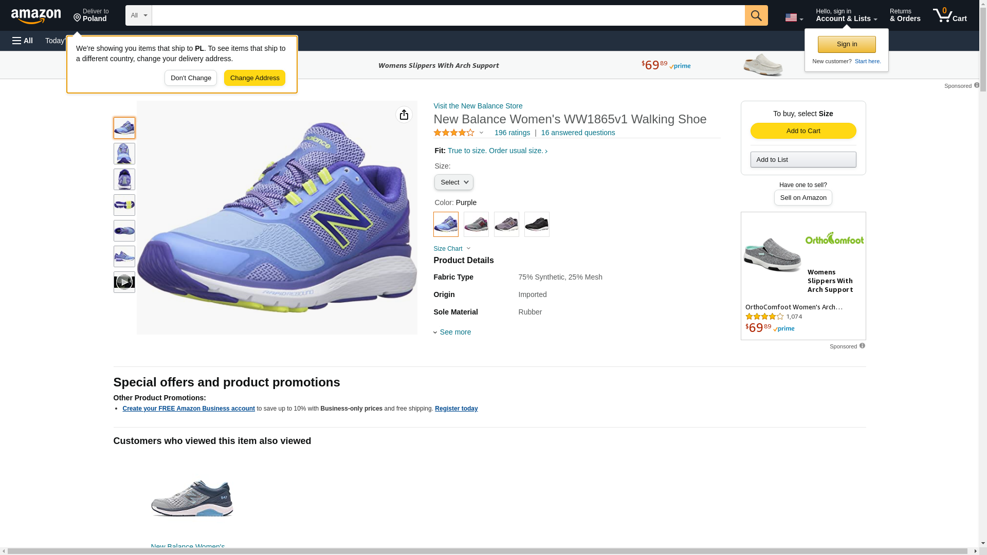987x555 pixels.
Task: Click the Amazon logo
Action: (x=36, y=16)
